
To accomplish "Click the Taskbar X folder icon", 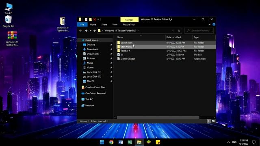I will [119, 51].
